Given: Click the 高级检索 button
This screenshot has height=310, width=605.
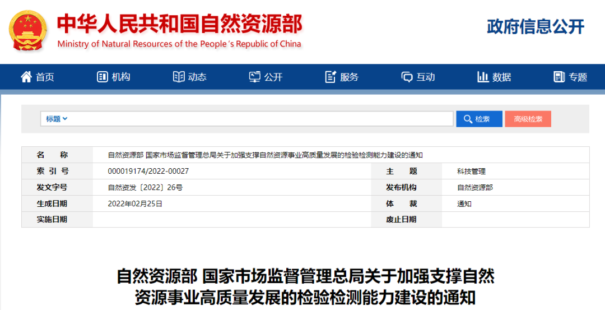Looking at the screenshot, I should tap(528, 119).
